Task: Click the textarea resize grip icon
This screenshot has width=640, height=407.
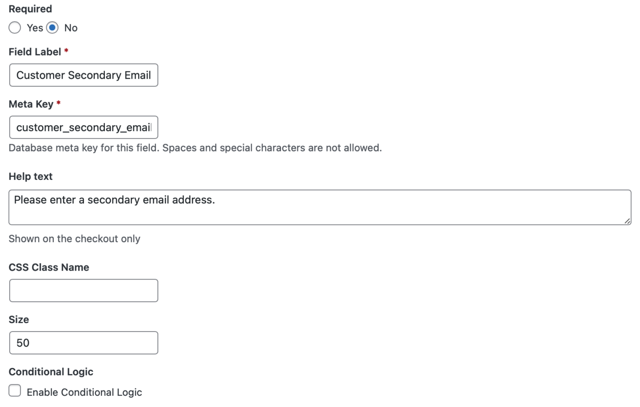Action: coord(628,220)
